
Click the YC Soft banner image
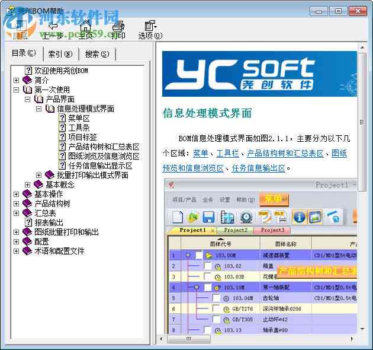tap(259, 74)
